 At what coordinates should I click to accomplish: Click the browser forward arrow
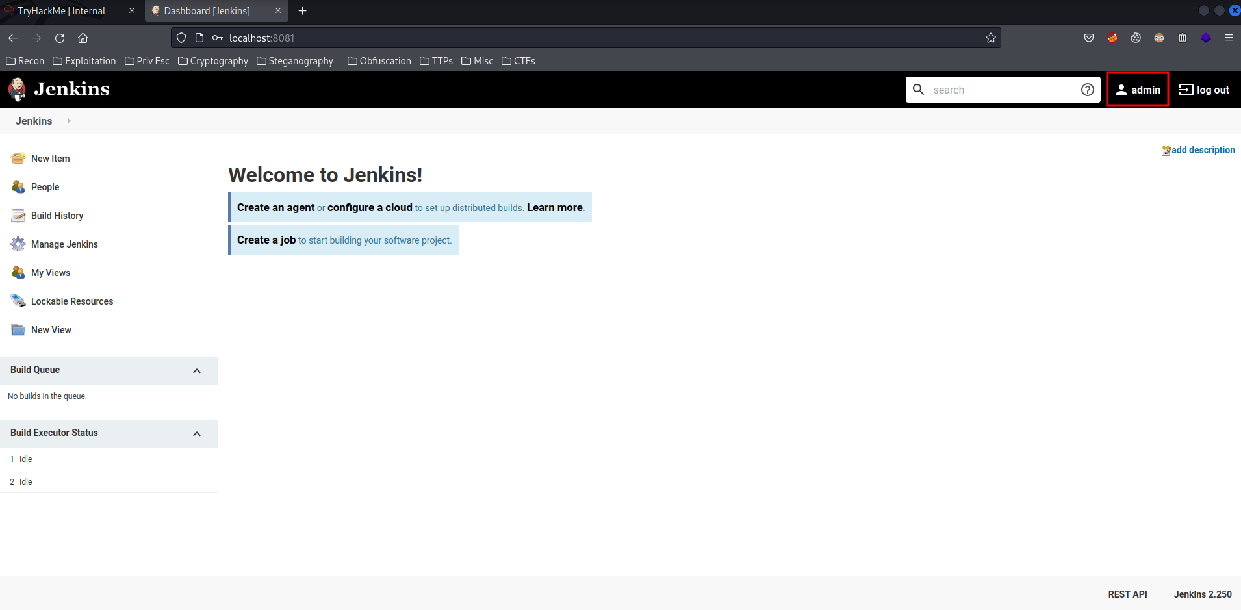[36, 38]
